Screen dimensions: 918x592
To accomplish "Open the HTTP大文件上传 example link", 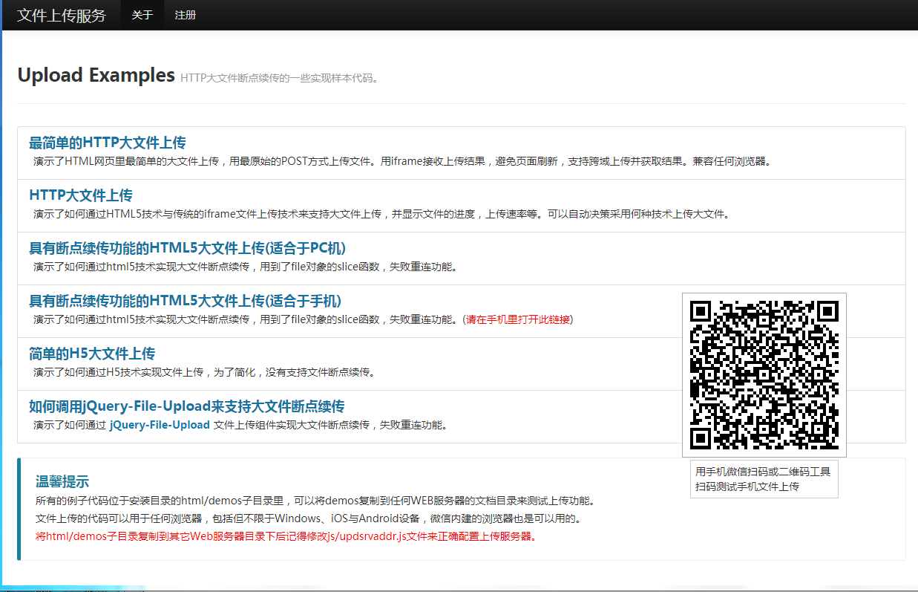I will [81, 195].
